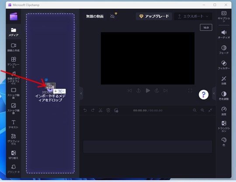This screenshot has height=182, width=236.
Task: Open the ストック画像 stock images tab
Action: coord(14,108)
